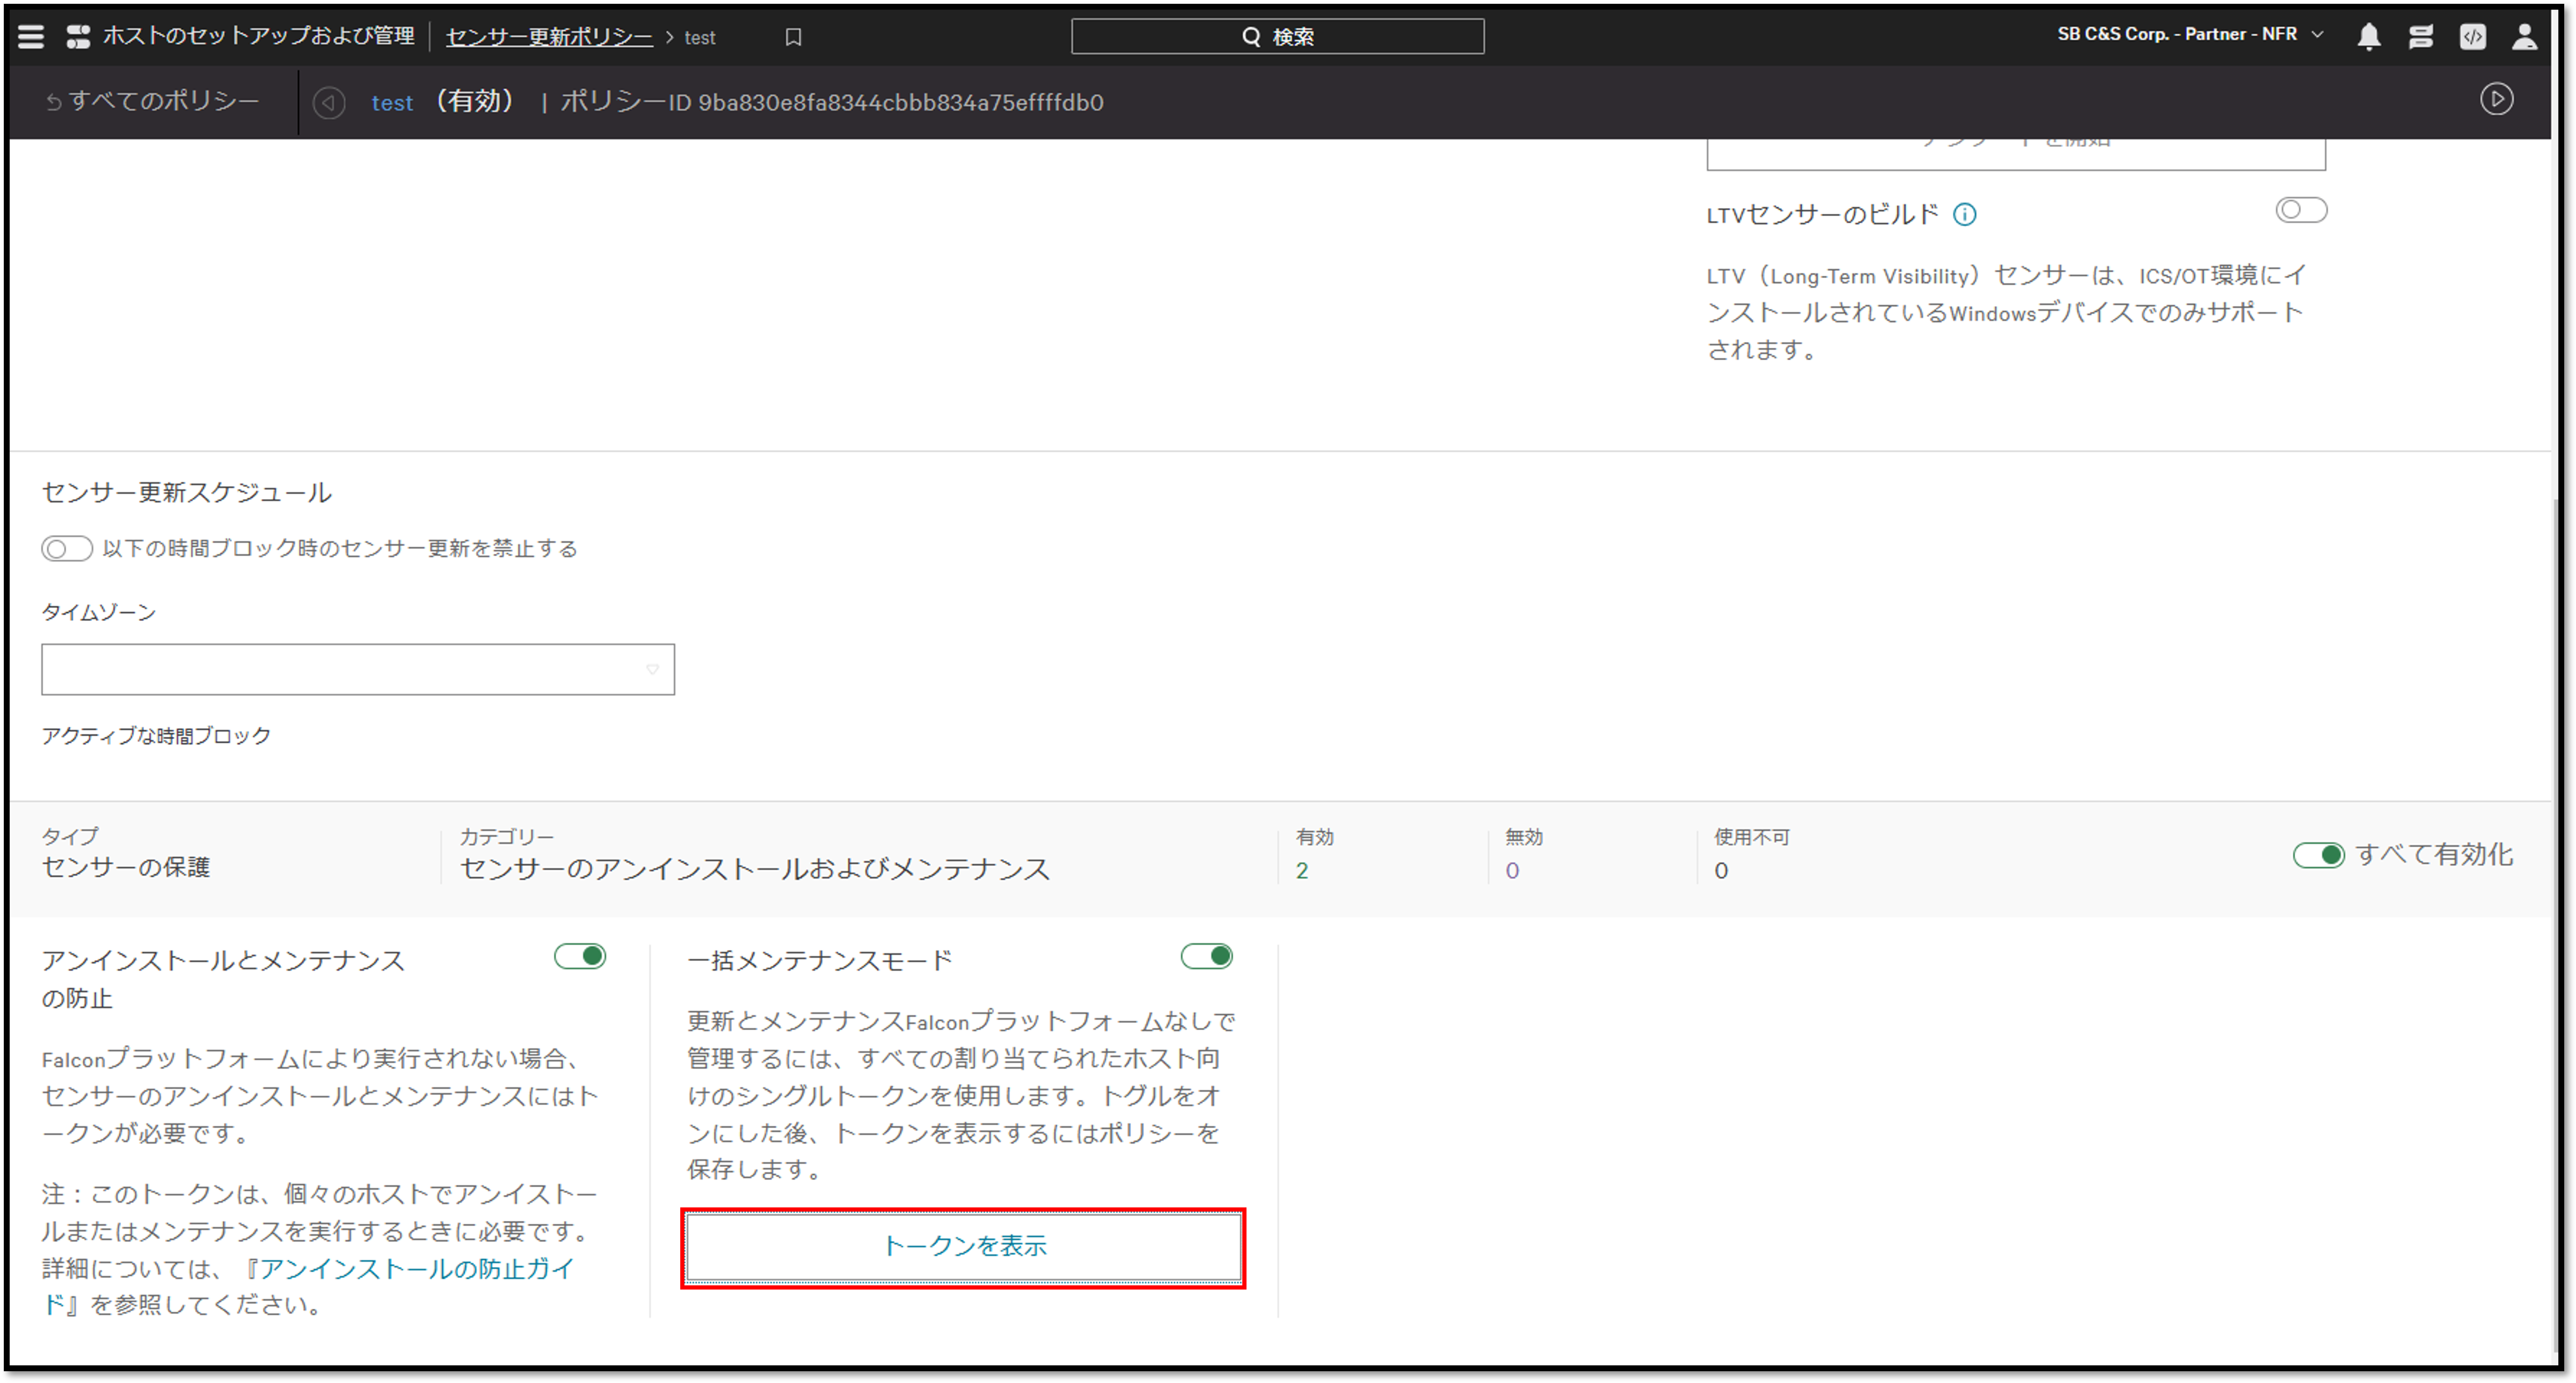Click センサーの保護 type value

point(126,867)
